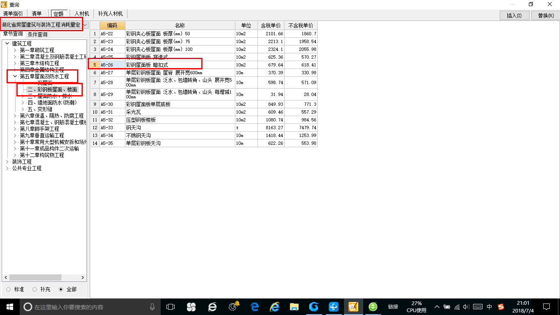This screenshot has width=560, height=315.
Task: Switch to the 清单指引 tab
Action: 13,14
